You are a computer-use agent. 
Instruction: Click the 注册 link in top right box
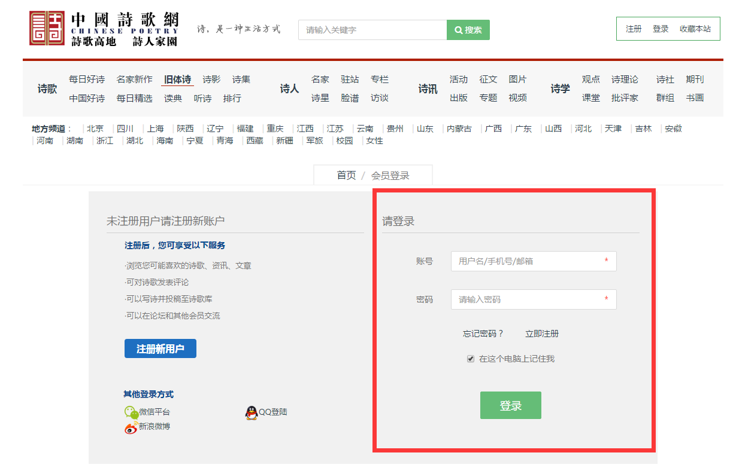[x=634, y=29]
